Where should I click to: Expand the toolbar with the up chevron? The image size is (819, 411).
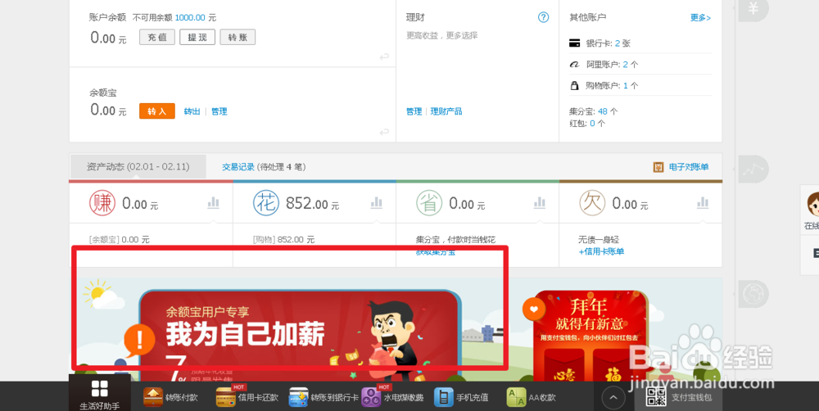(613, 398)
